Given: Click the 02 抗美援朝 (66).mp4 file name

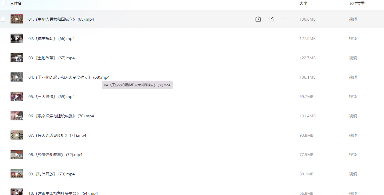Looking at the screenshot, I should point(51,39).
